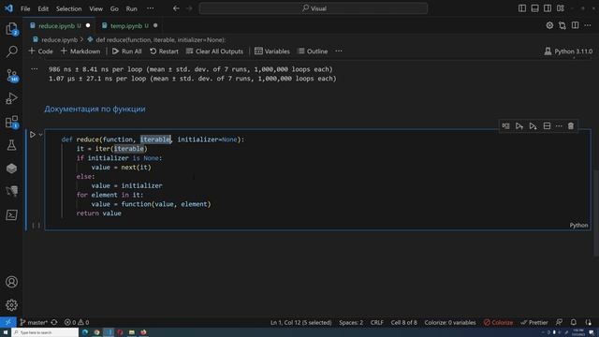599x337 pixels.
Task: Click Run All in notebook toolbar
Action: pos(127,51)
